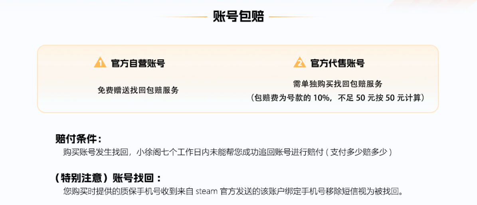Click the text 免费赠送找回包赔服务
Screen dimensions: 477x205
click(x=138, y=90)
